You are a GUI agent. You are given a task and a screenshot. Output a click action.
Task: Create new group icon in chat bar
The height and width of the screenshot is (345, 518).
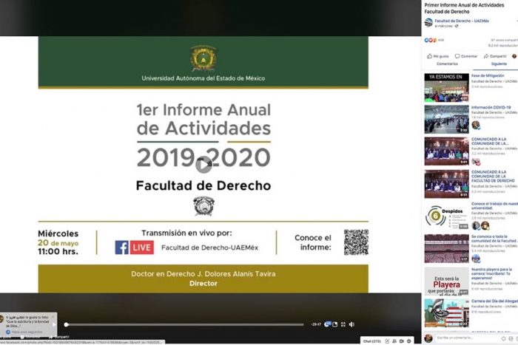[394, 341]
